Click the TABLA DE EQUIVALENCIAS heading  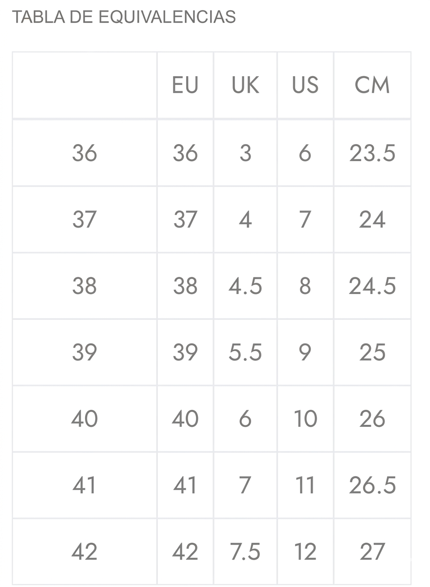click(124, 17)
